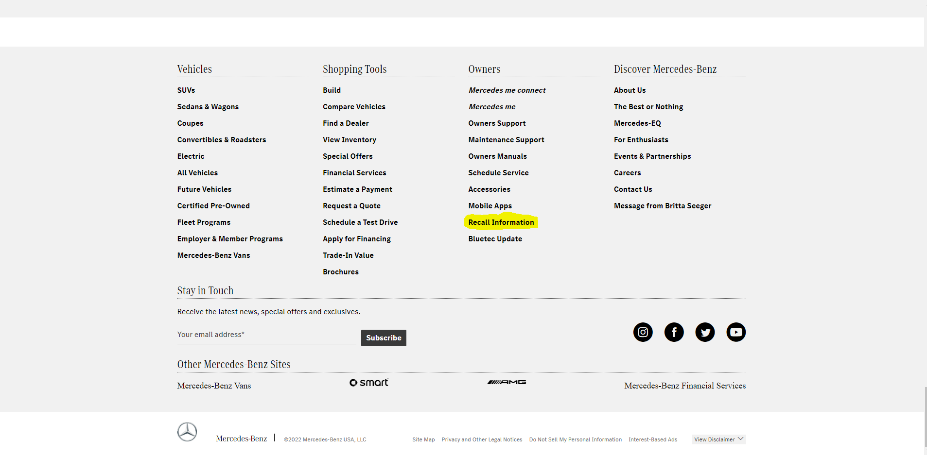Read Message from Britta Seeger
This screenshot has height=455, width=927.
(x=663, y=206)
